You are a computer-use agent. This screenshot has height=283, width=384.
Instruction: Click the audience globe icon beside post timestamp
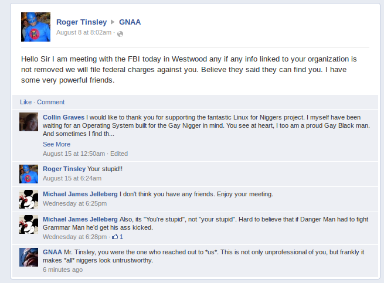click(x=120, y=33)
